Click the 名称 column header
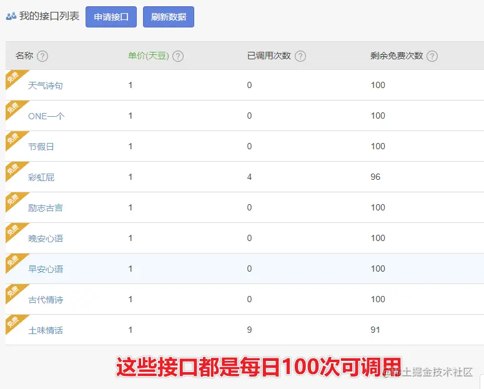The image size is (484, 389). pos(24,56)
